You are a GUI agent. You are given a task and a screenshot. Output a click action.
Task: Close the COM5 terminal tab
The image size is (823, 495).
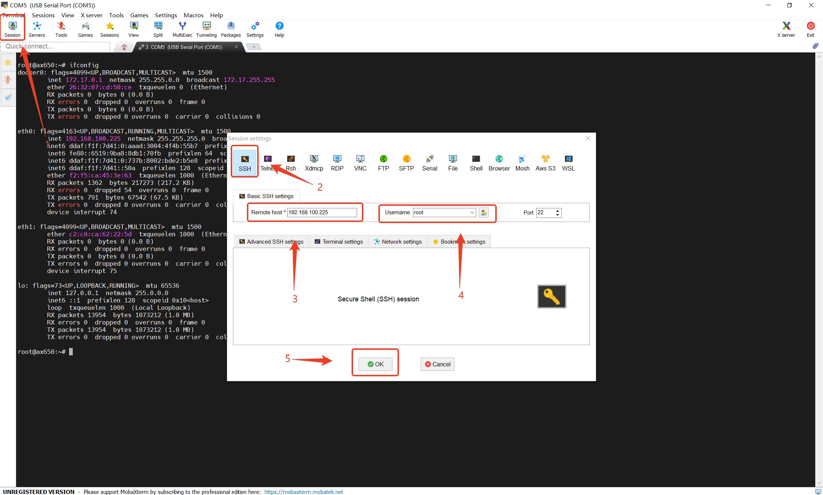pyautogui.click(x=236, y=47)
